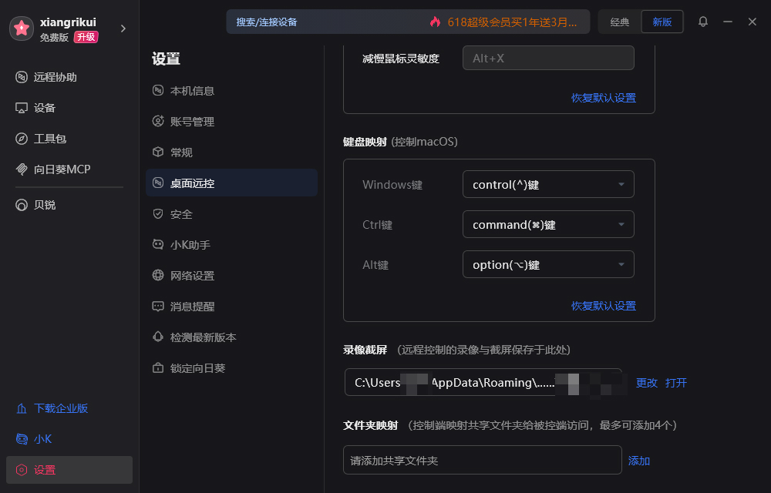Select 常规 cube icon
Screen dimensions: 771x493
(158, 153)
